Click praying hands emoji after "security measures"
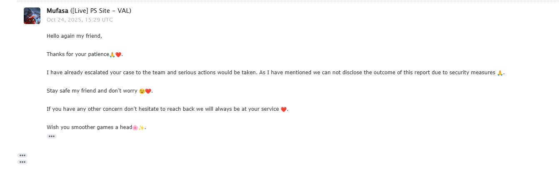 (x=500, y=73)
